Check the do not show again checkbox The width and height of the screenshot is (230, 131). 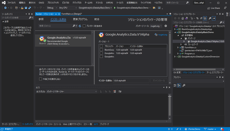[41, 79]
